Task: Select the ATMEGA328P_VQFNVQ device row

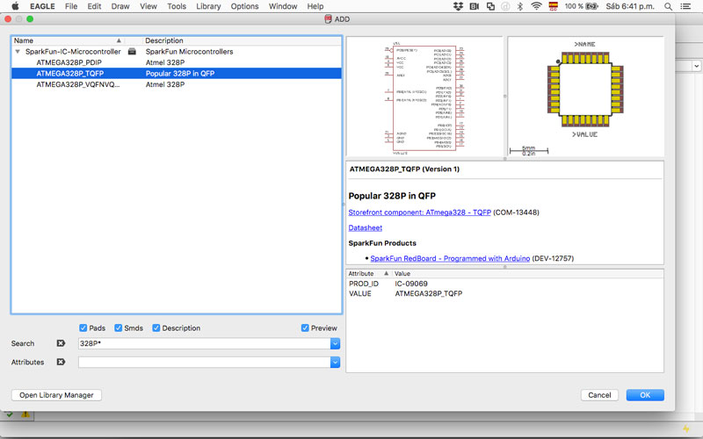Action: (x=177, y=84)
